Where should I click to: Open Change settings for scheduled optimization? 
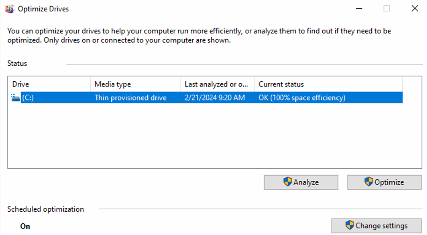(x=376, y=226)
